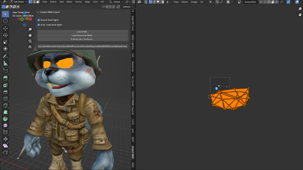The width and height of the screenshot is (303, 170).
Task: Open the Edit Mode dropdown
Action: [x=18, y=2]
